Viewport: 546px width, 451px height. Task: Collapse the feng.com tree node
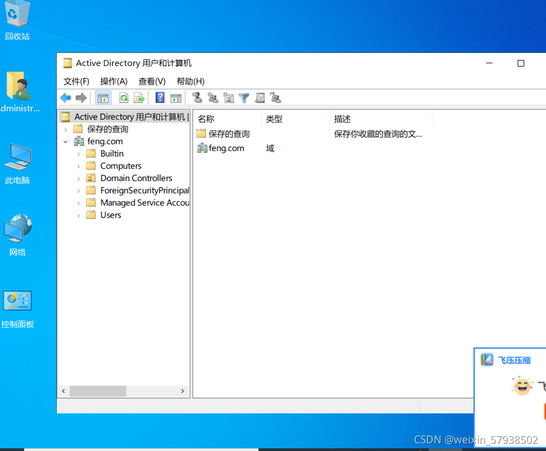coord(66,142)
